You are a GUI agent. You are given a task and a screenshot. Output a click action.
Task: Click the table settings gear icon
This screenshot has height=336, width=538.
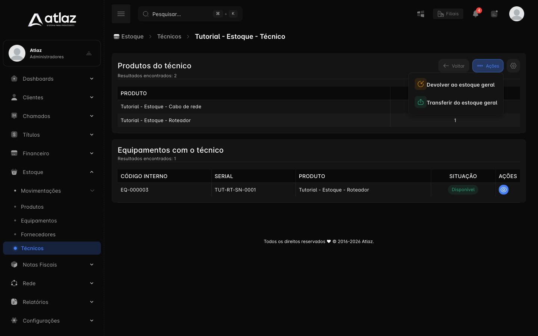(513, 66)
